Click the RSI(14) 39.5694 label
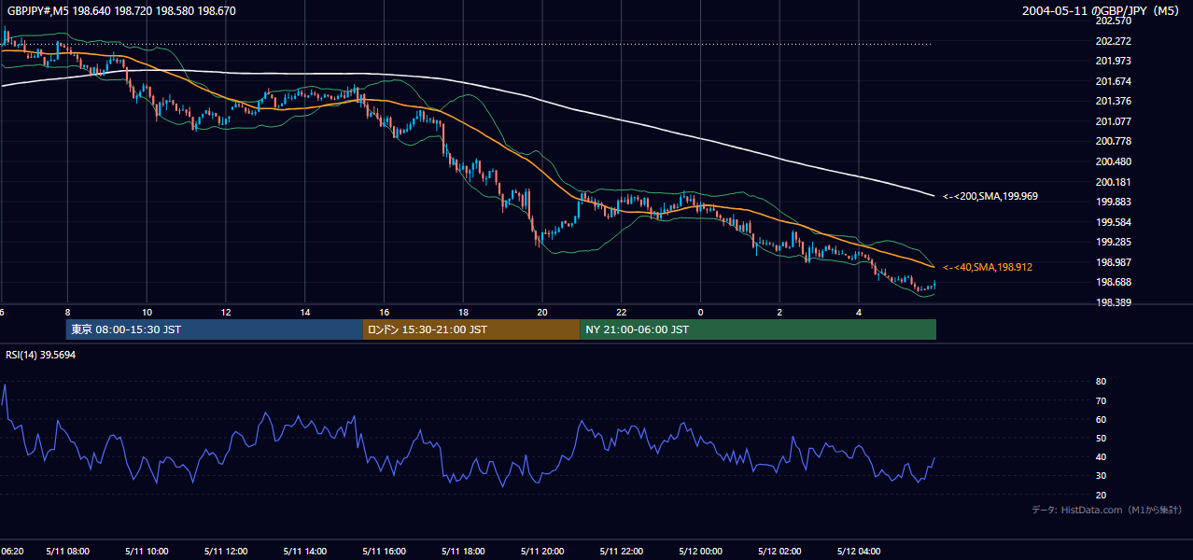This screenshot has width=1193, height=560. [41, 355]
